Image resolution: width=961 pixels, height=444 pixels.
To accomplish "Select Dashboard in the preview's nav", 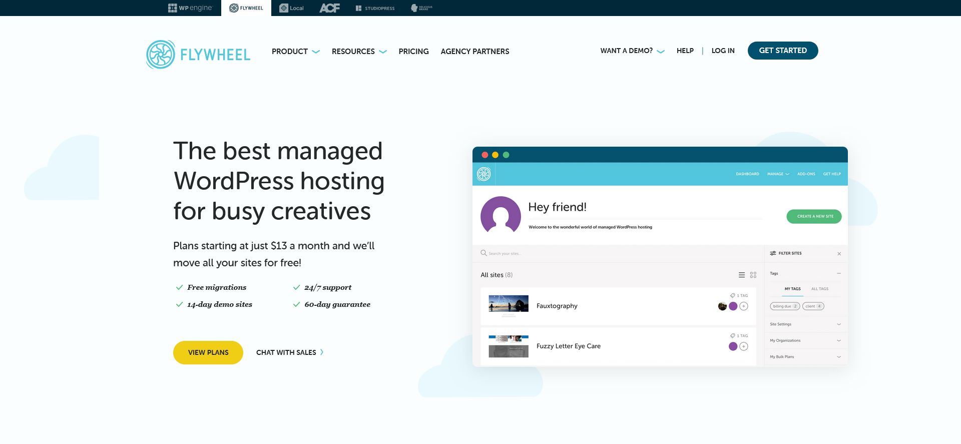I will click(747, 174).
